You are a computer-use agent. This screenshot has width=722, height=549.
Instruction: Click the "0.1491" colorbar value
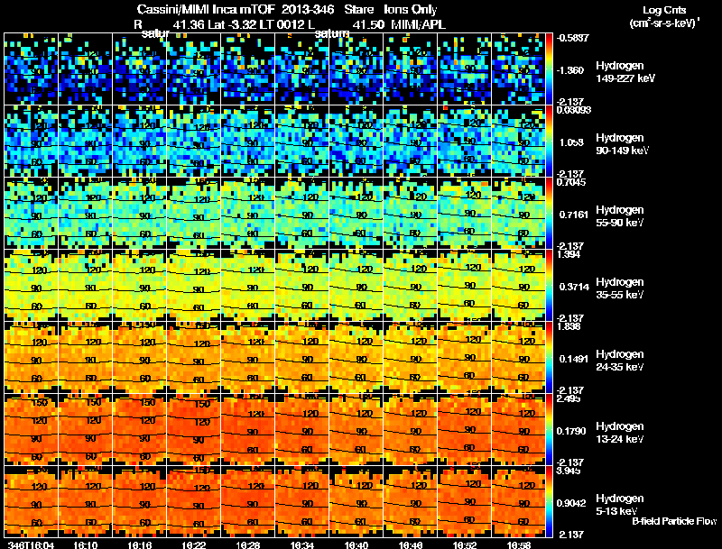pos(573,359)
